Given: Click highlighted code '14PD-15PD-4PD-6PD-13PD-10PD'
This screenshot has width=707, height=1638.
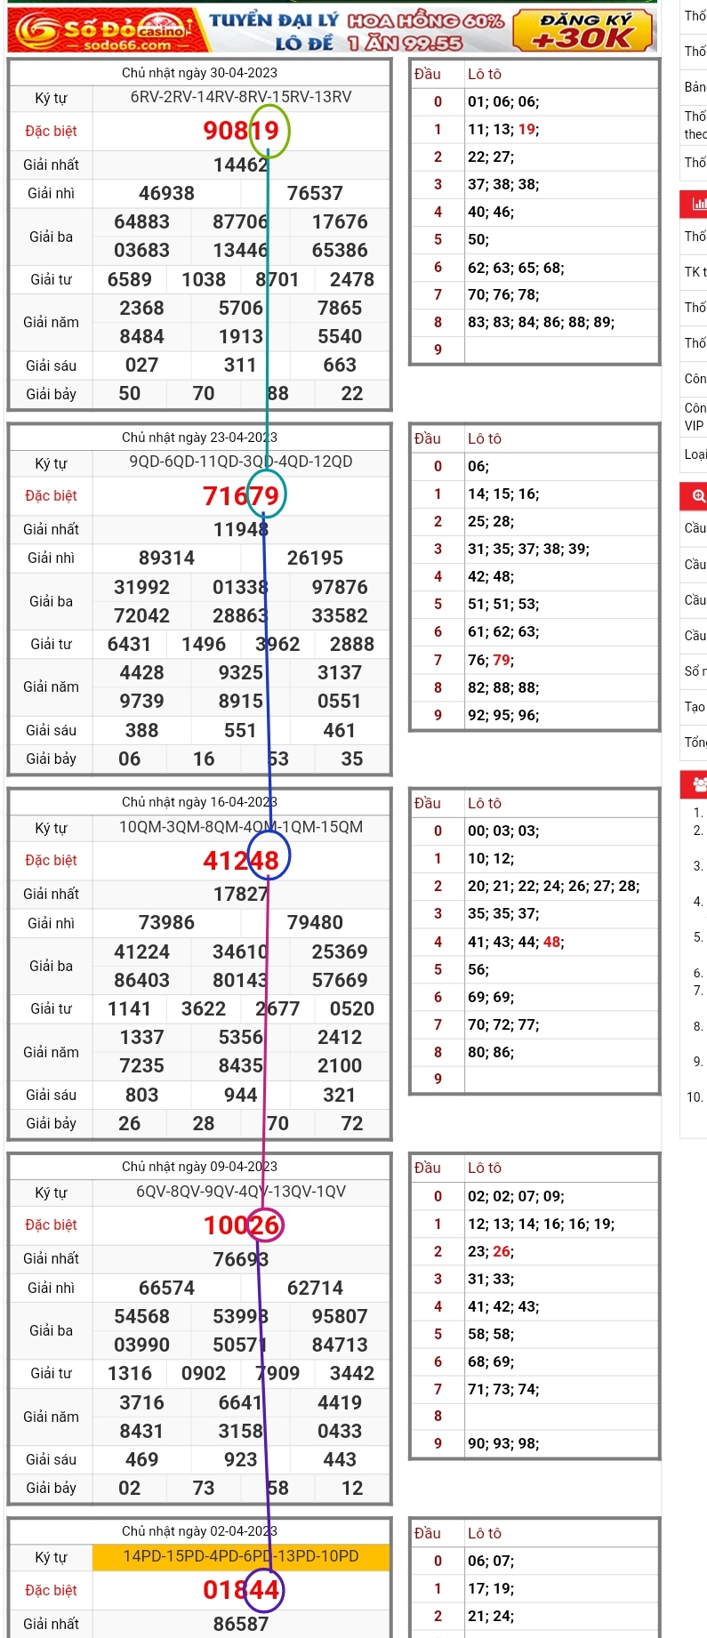Looking at the screenshot, I should pyautogui.click(x=241, y=1556).
